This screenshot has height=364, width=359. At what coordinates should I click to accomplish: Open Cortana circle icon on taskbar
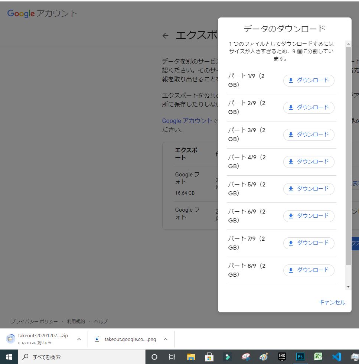(154, 357)
